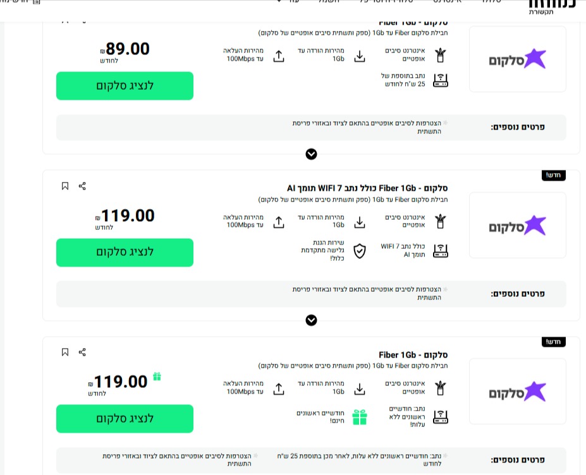Click gift icon next to 'חודשיים ראשונים חינם'
This screenshot has width=586, height=475.
(x=360, y=417)
